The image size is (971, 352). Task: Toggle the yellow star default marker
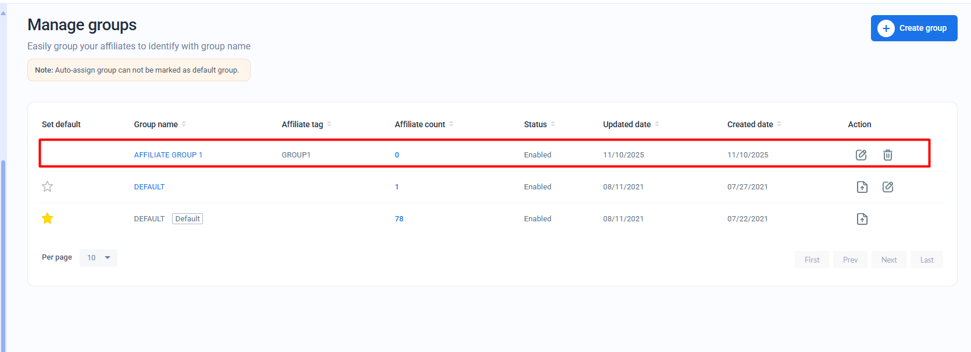[x=48, y=218]
